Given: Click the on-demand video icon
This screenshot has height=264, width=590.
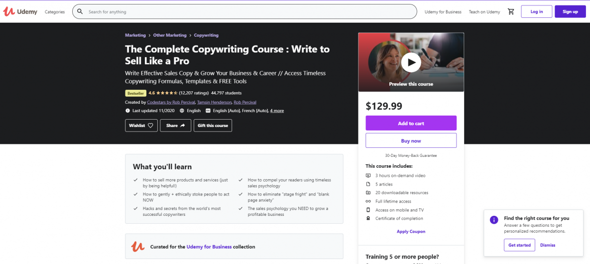Looking at the screenshot, I should (368, 176).
